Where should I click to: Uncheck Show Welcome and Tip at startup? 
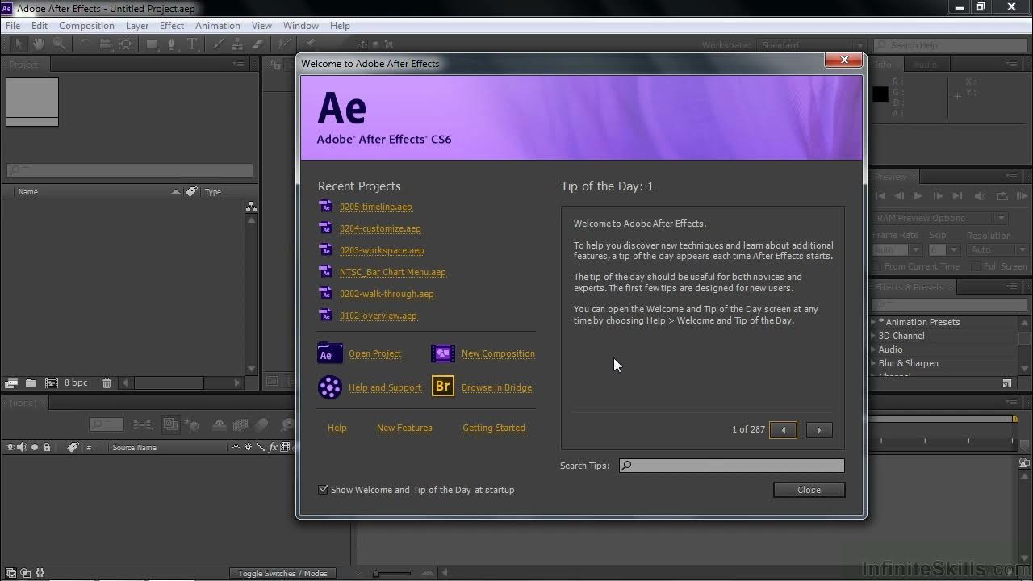(x=324, y=490)
